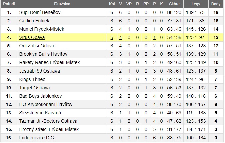Click the PP column header
The height and width of the screenshot is (143, 225).
click(146, 4)
